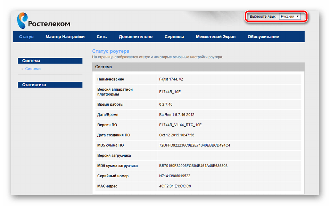Click the Система sidebar link
330x206 pixels.
point(33,69)
